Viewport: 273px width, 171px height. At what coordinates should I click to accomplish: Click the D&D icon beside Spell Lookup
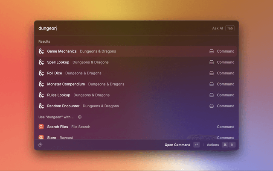[41, 62]
